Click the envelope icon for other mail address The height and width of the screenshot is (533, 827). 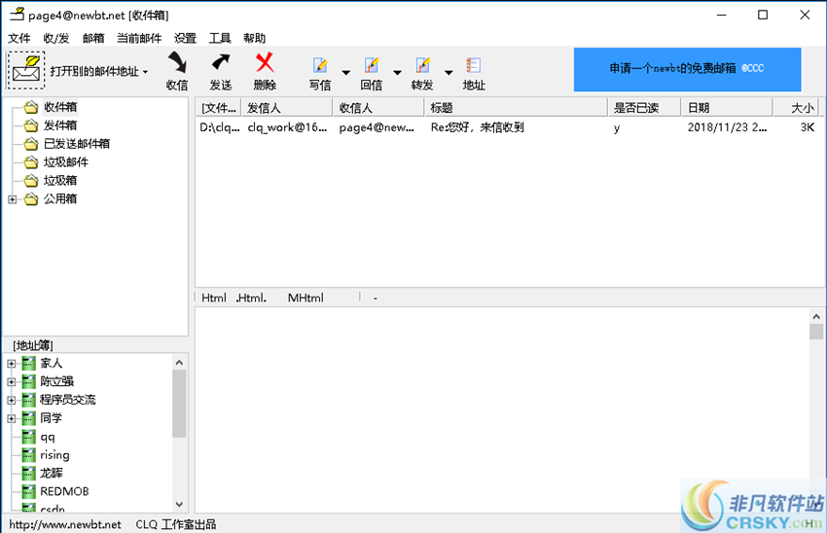[26, 70]
